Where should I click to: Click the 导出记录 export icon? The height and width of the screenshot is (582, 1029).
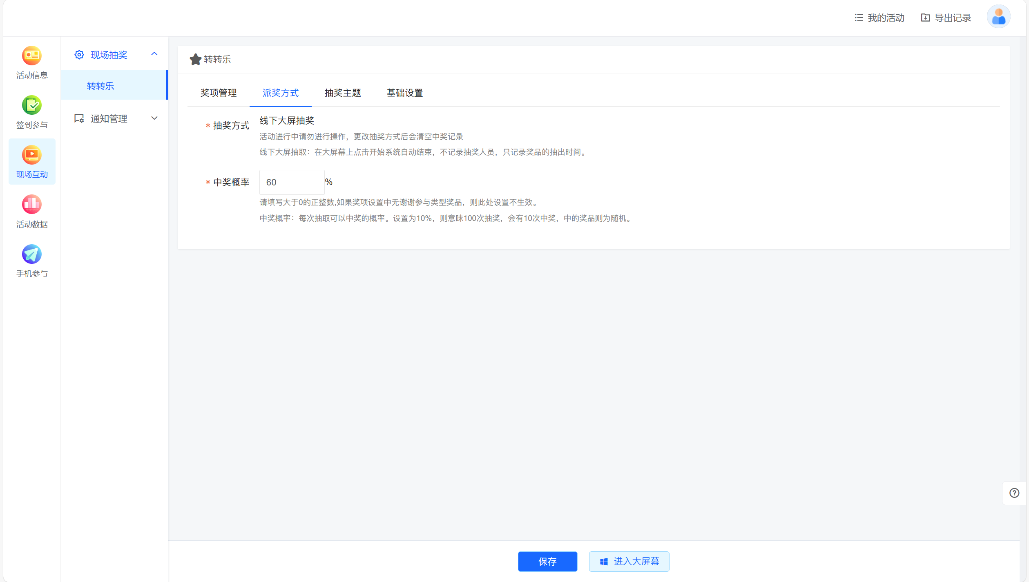coord(925,18)
